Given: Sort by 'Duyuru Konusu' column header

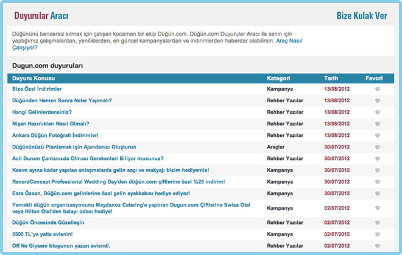Looking at the screenshot, I should click(x=34, y=79).
